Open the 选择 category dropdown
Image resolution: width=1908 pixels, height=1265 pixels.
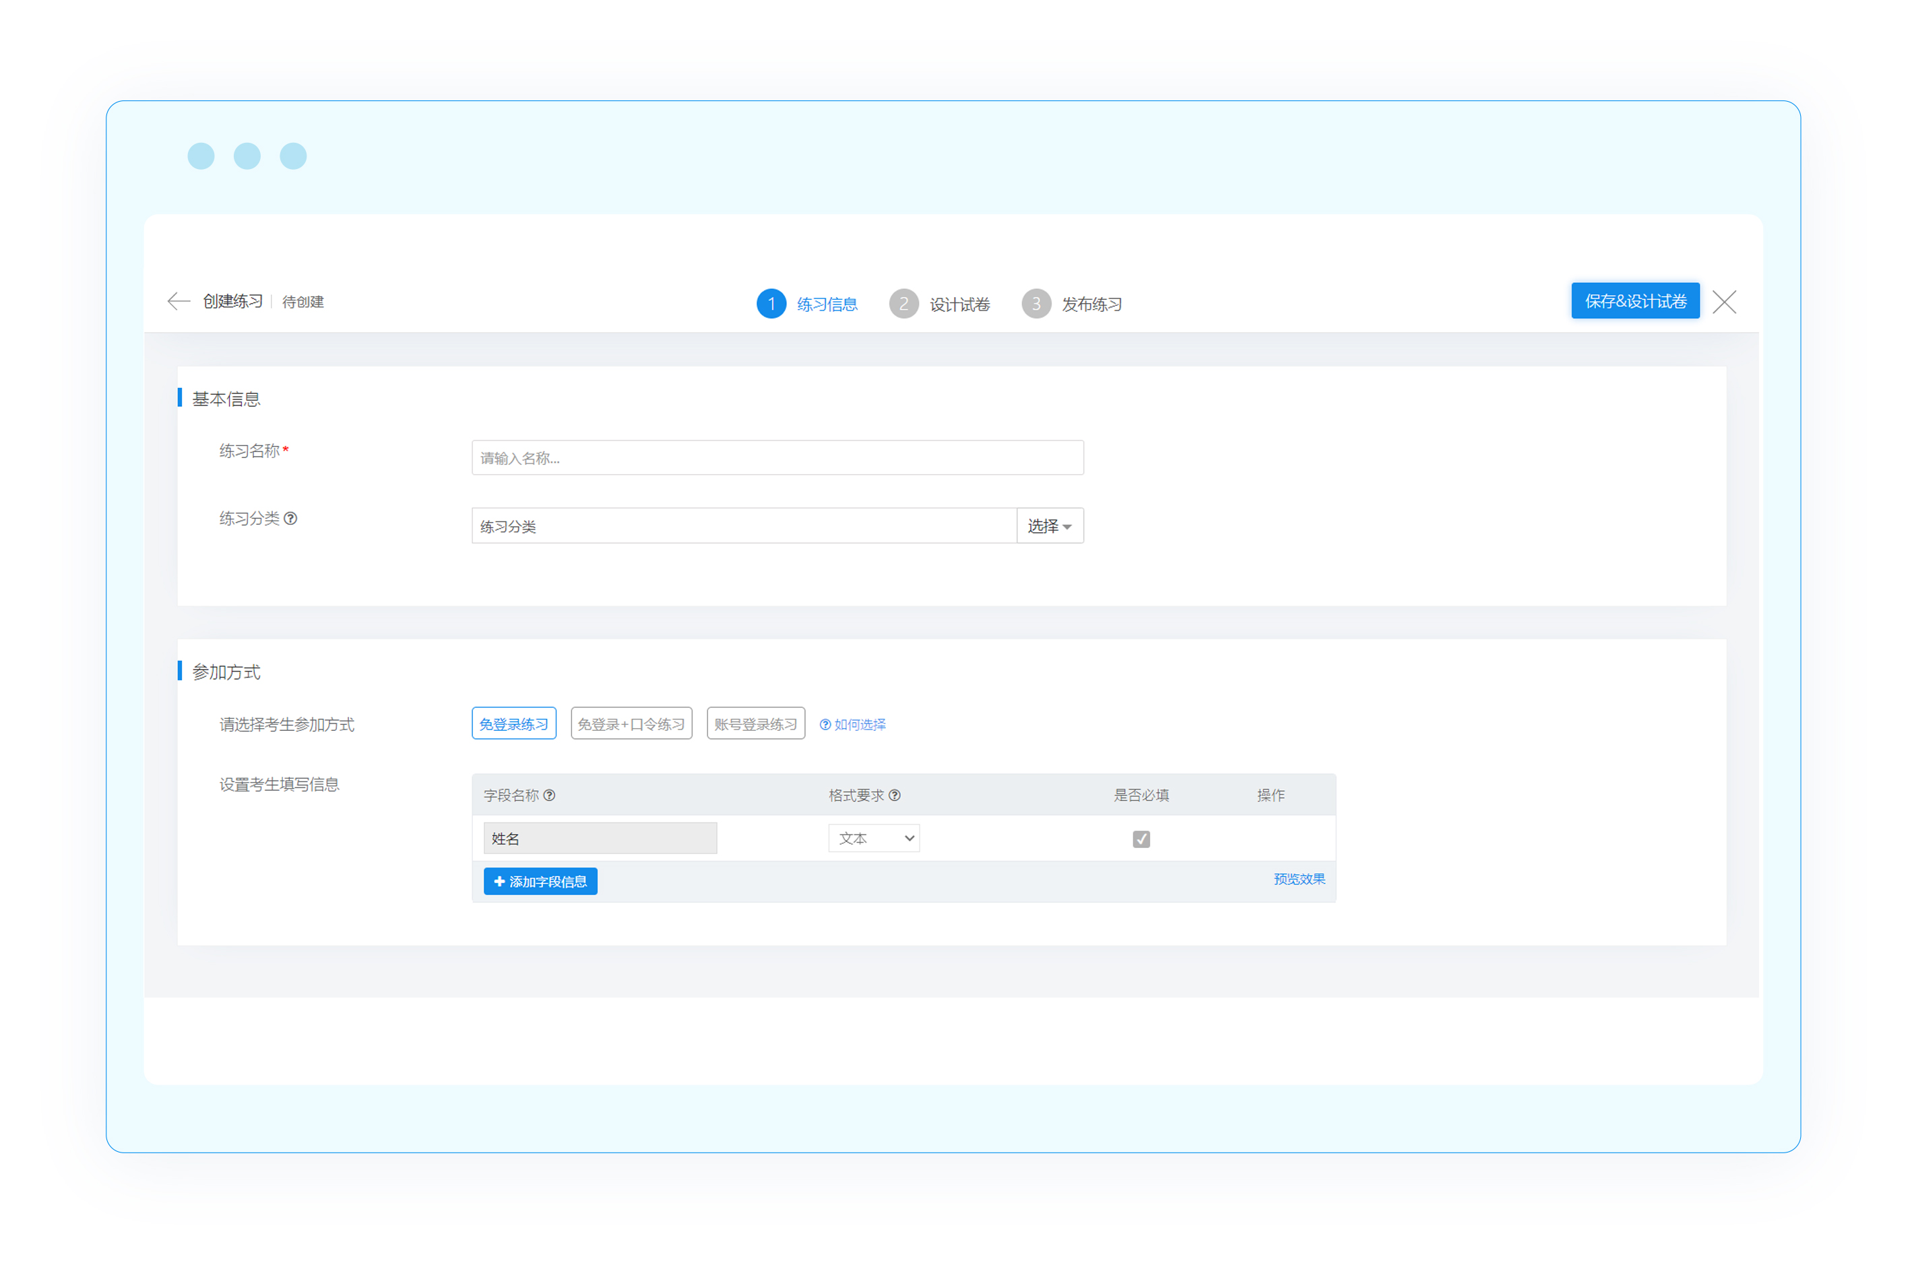pos(1049,526)
